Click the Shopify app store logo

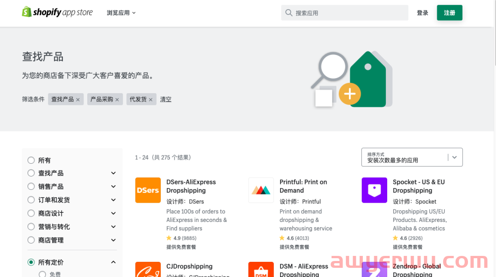click(x=57, y=12)
